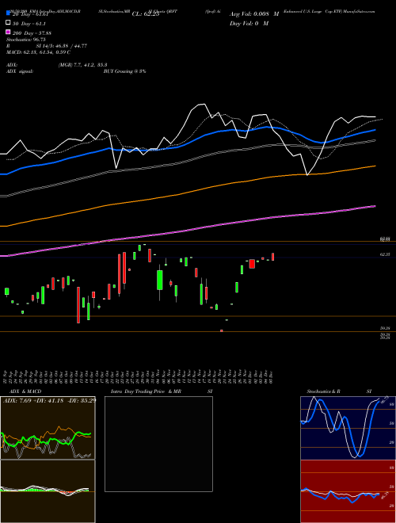Select the 'BUY Growing @ 3%' signal text
396x523 pixels.
click(x=124, y=71)
